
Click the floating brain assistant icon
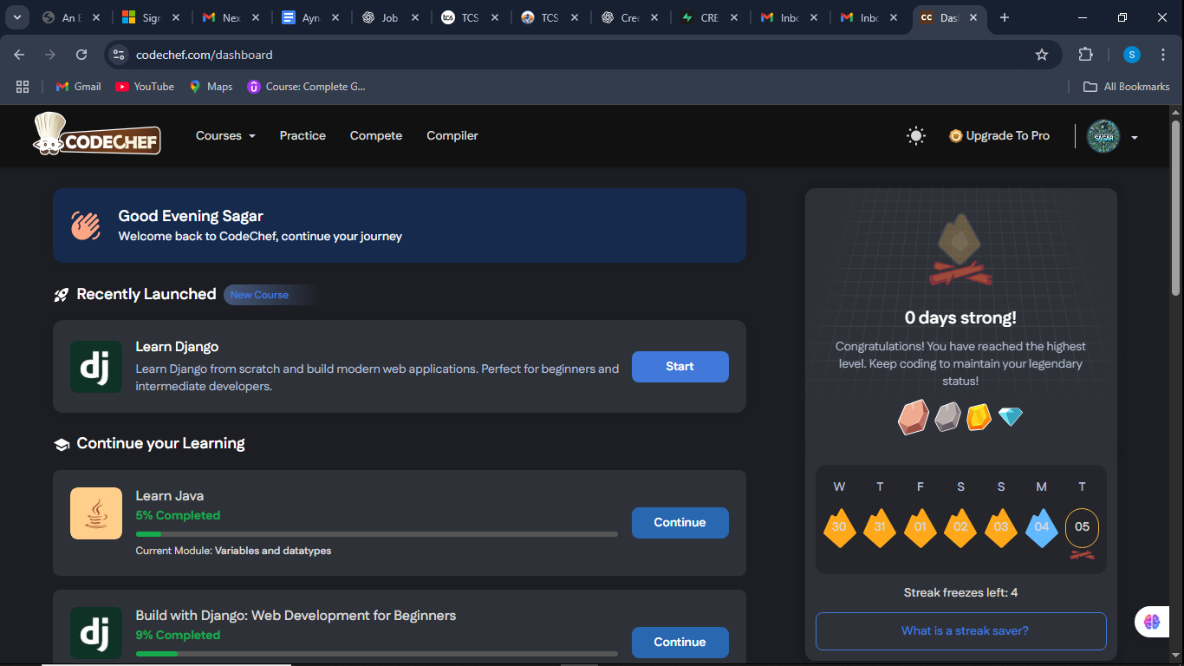pos(1151,621)
